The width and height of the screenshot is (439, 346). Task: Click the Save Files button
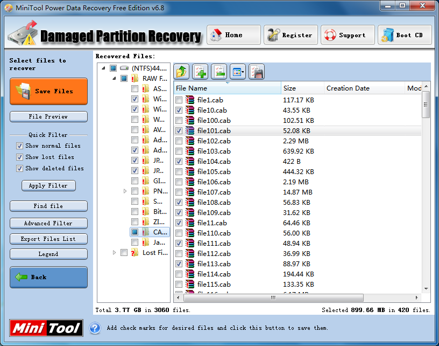49,92
